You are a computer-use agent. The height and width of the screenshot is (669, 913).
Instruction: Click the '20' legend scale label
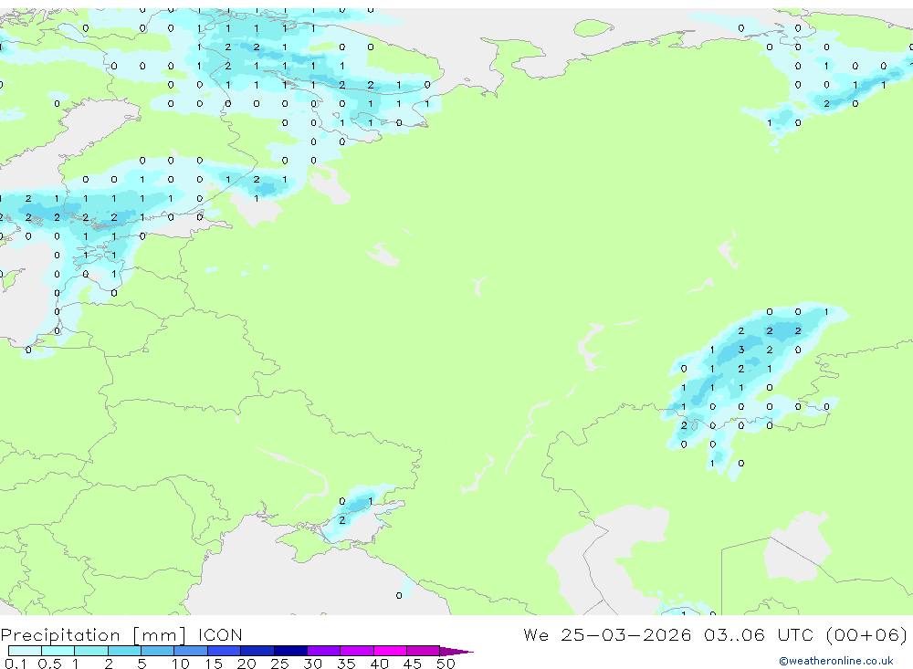pos(247,664)
